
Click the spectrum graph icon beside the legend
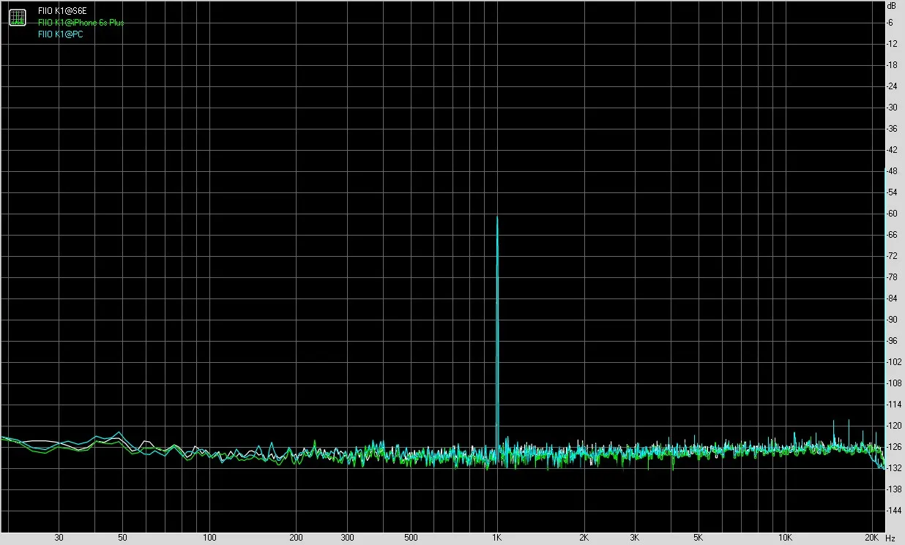click(18, 17)
